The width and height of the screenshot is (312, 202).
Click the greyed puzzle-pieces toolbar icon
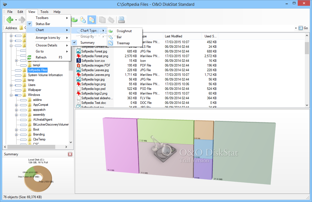pos(111,20)
